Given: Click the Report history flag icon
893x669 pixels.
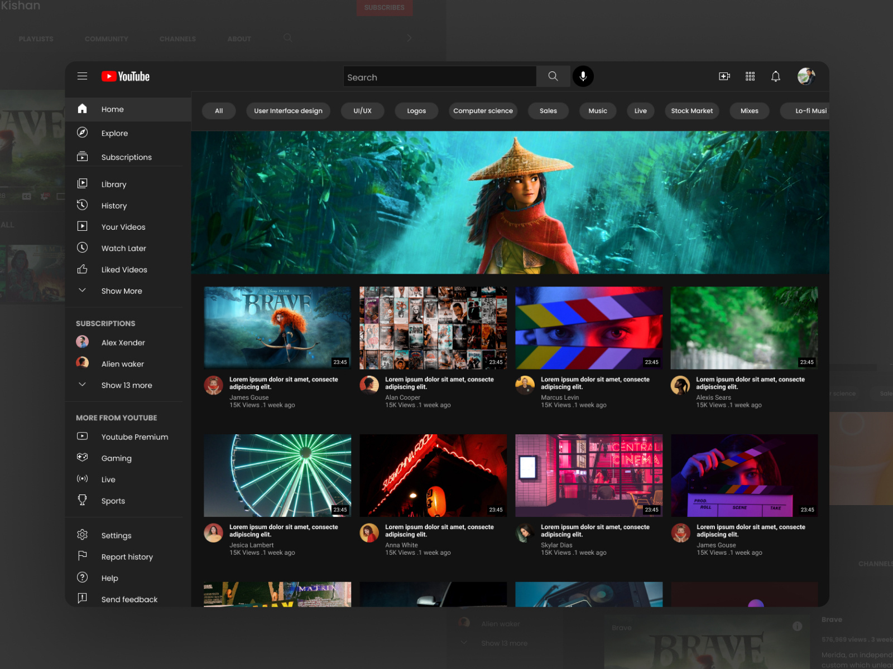Looking at the screenshot, I should 82,556.
